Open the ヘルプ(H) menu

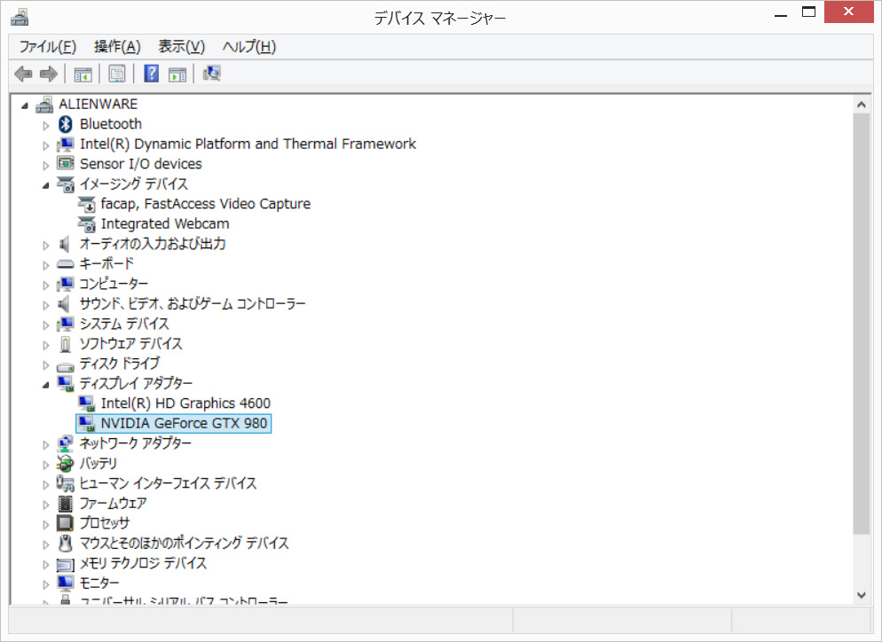[249, 47]
